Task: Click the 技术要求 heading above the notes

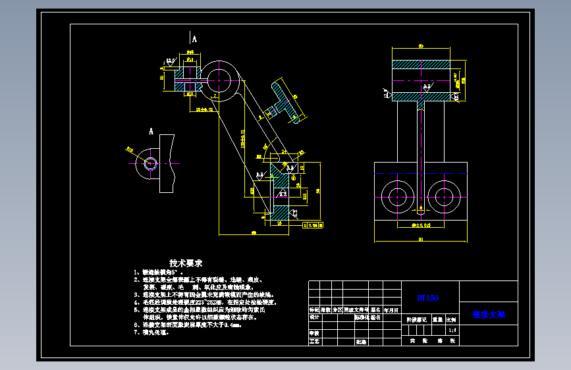Action: click(x=186, y=263)
